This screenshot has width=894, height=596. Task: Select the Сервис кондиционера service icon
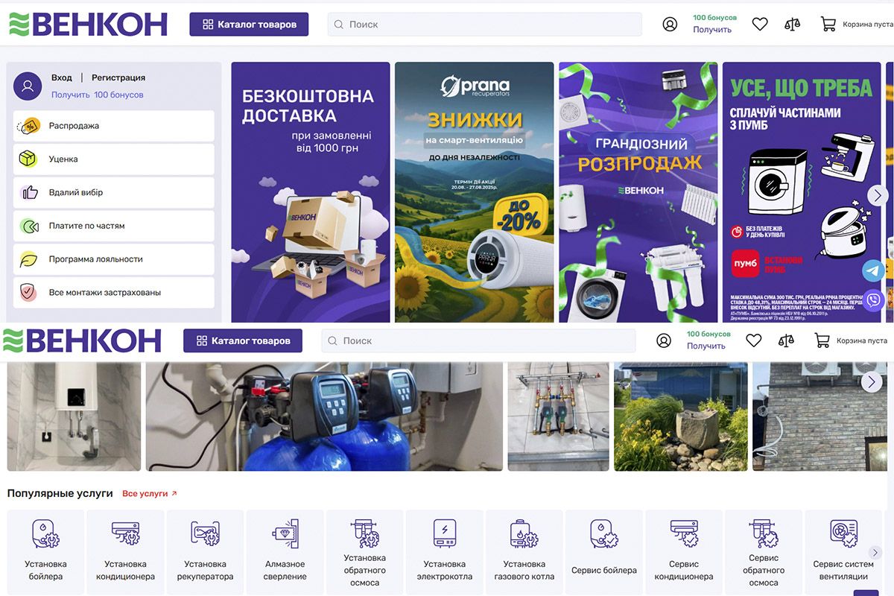coord(683,548)
